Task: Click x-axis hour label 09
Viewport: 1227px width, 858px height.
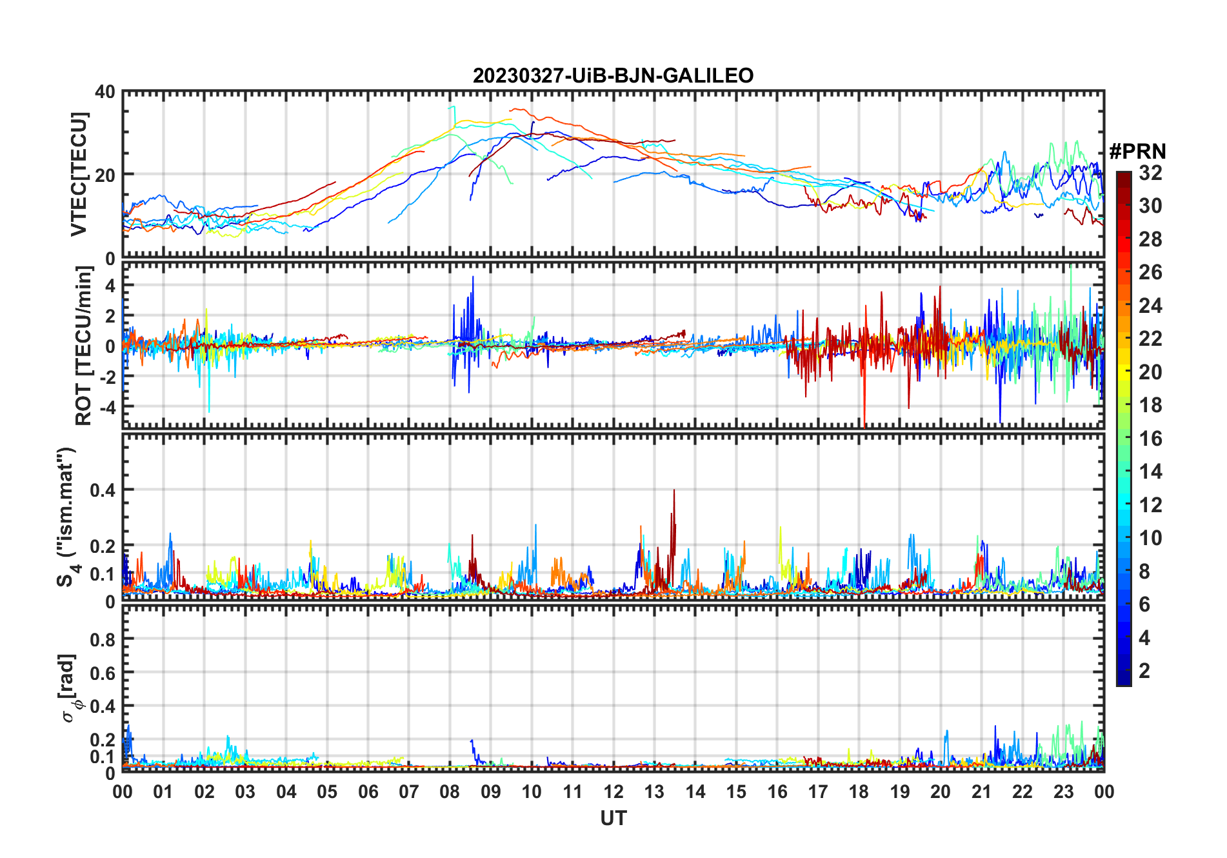Action: pos(491,792)
